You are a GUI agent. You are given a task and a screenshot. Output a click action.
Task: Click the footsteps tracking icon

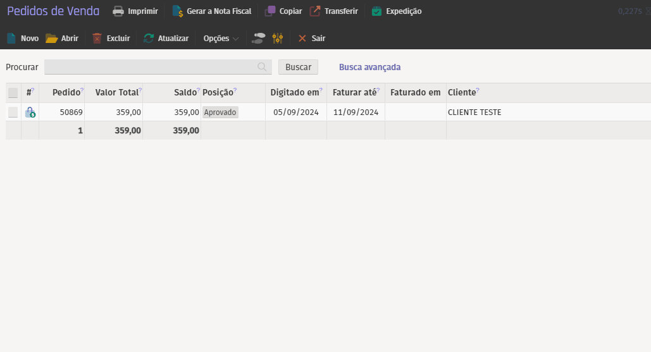pyautogui.click(x=258, y=39)
